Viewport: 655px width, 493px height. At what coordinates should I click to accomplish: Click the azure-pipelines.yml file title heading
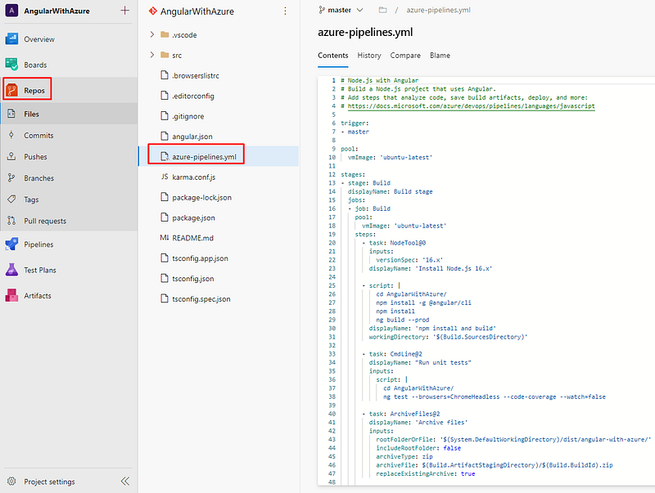[365, 32]
